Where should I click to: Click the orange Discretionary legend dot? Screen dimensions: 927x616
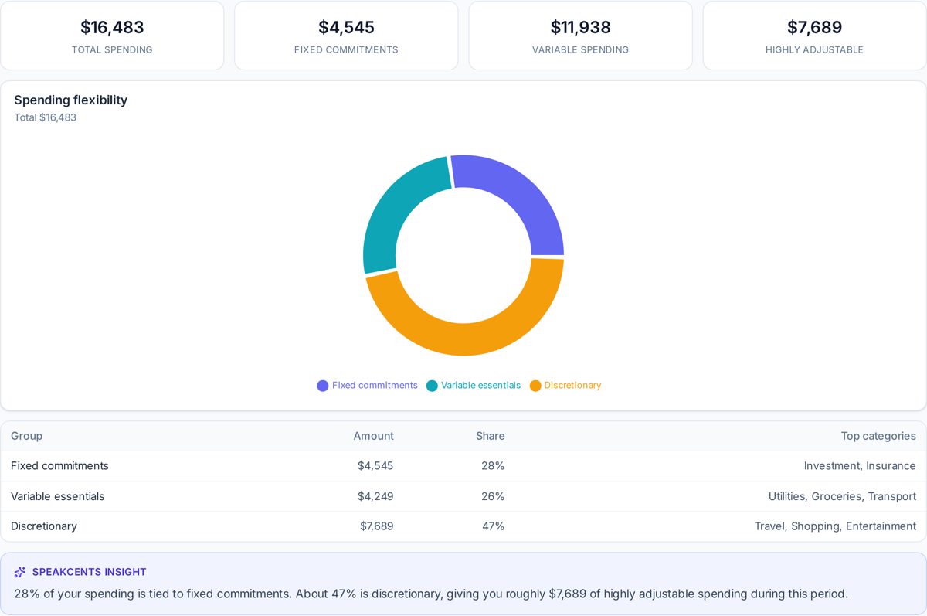535,386
